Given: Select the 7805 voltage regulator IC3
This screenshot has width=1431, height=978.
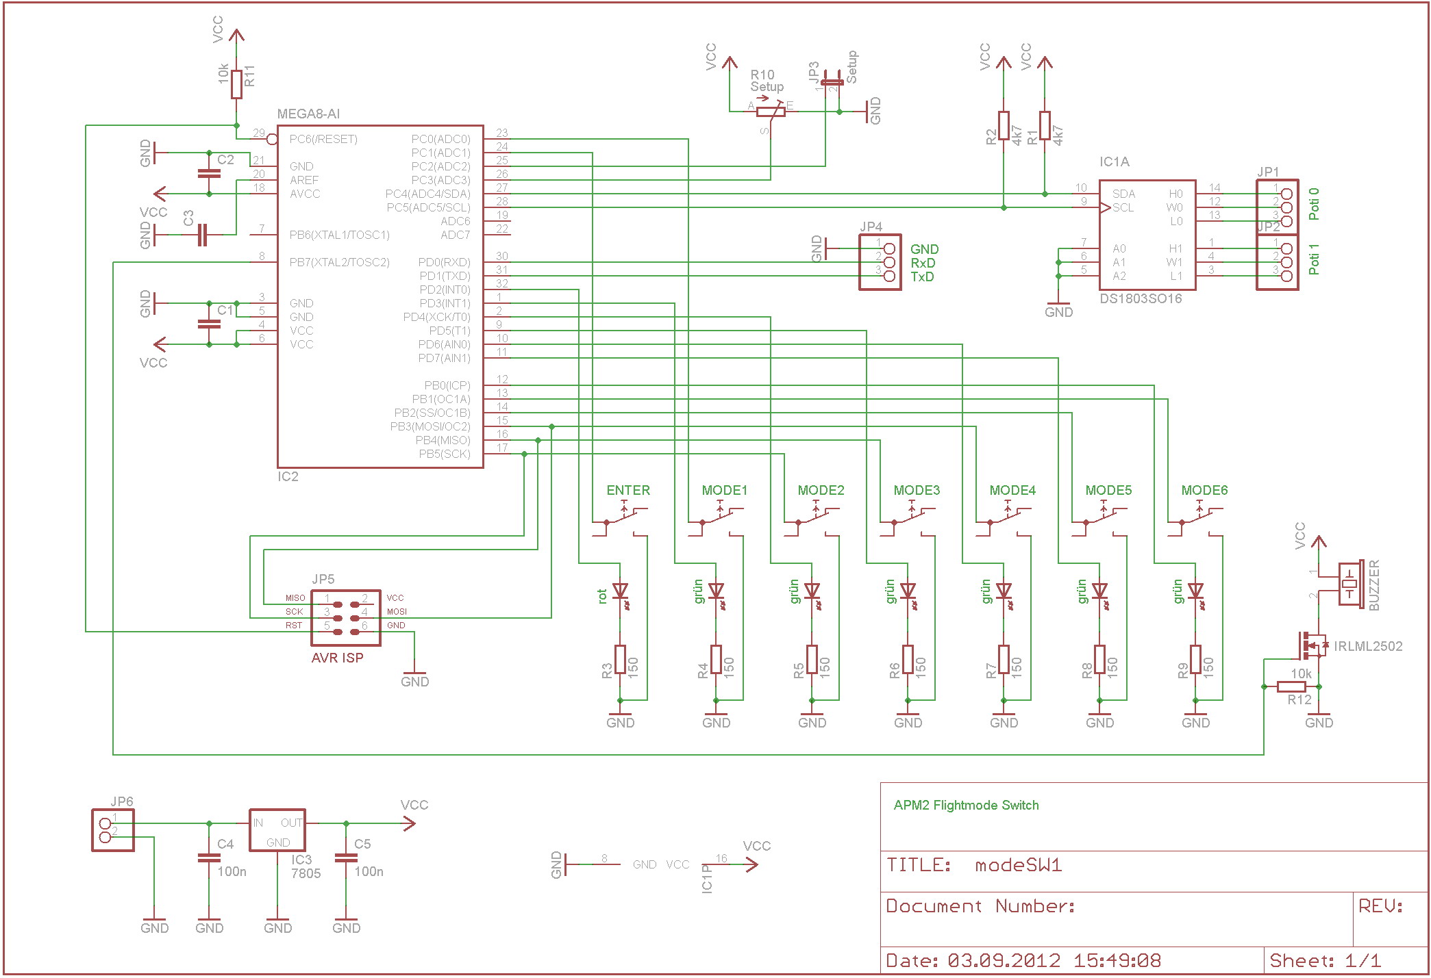Looking at the screenshot, I should tap(277, 830).
